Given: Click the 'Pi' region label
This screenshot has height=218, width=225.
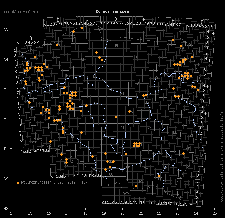Looking at the screenshot, I should 68,75.
